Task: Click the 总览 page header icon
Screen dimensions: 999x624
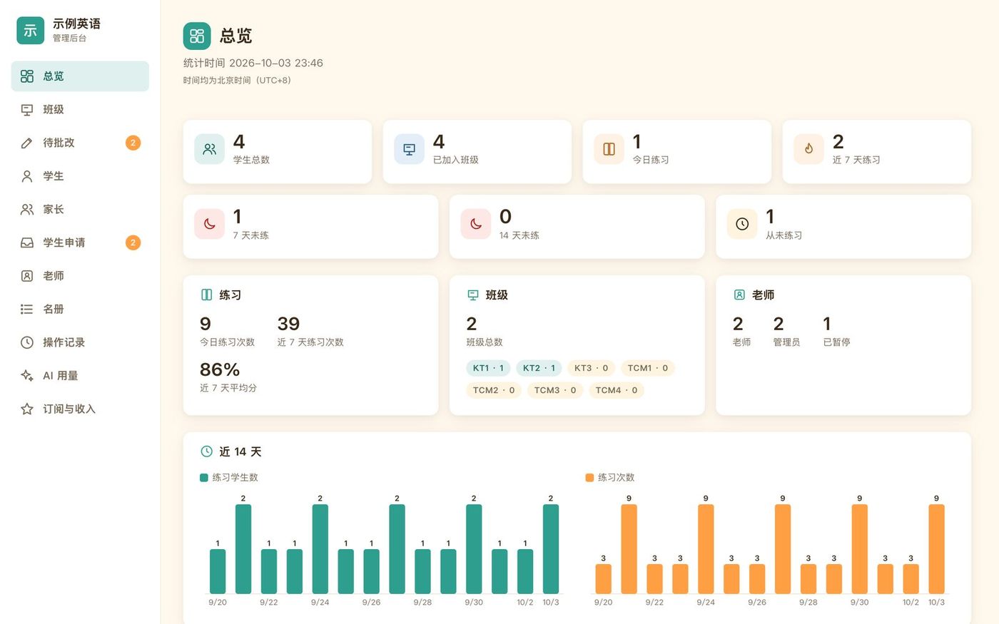Action: pyautogui.click(x=197, y=36)
